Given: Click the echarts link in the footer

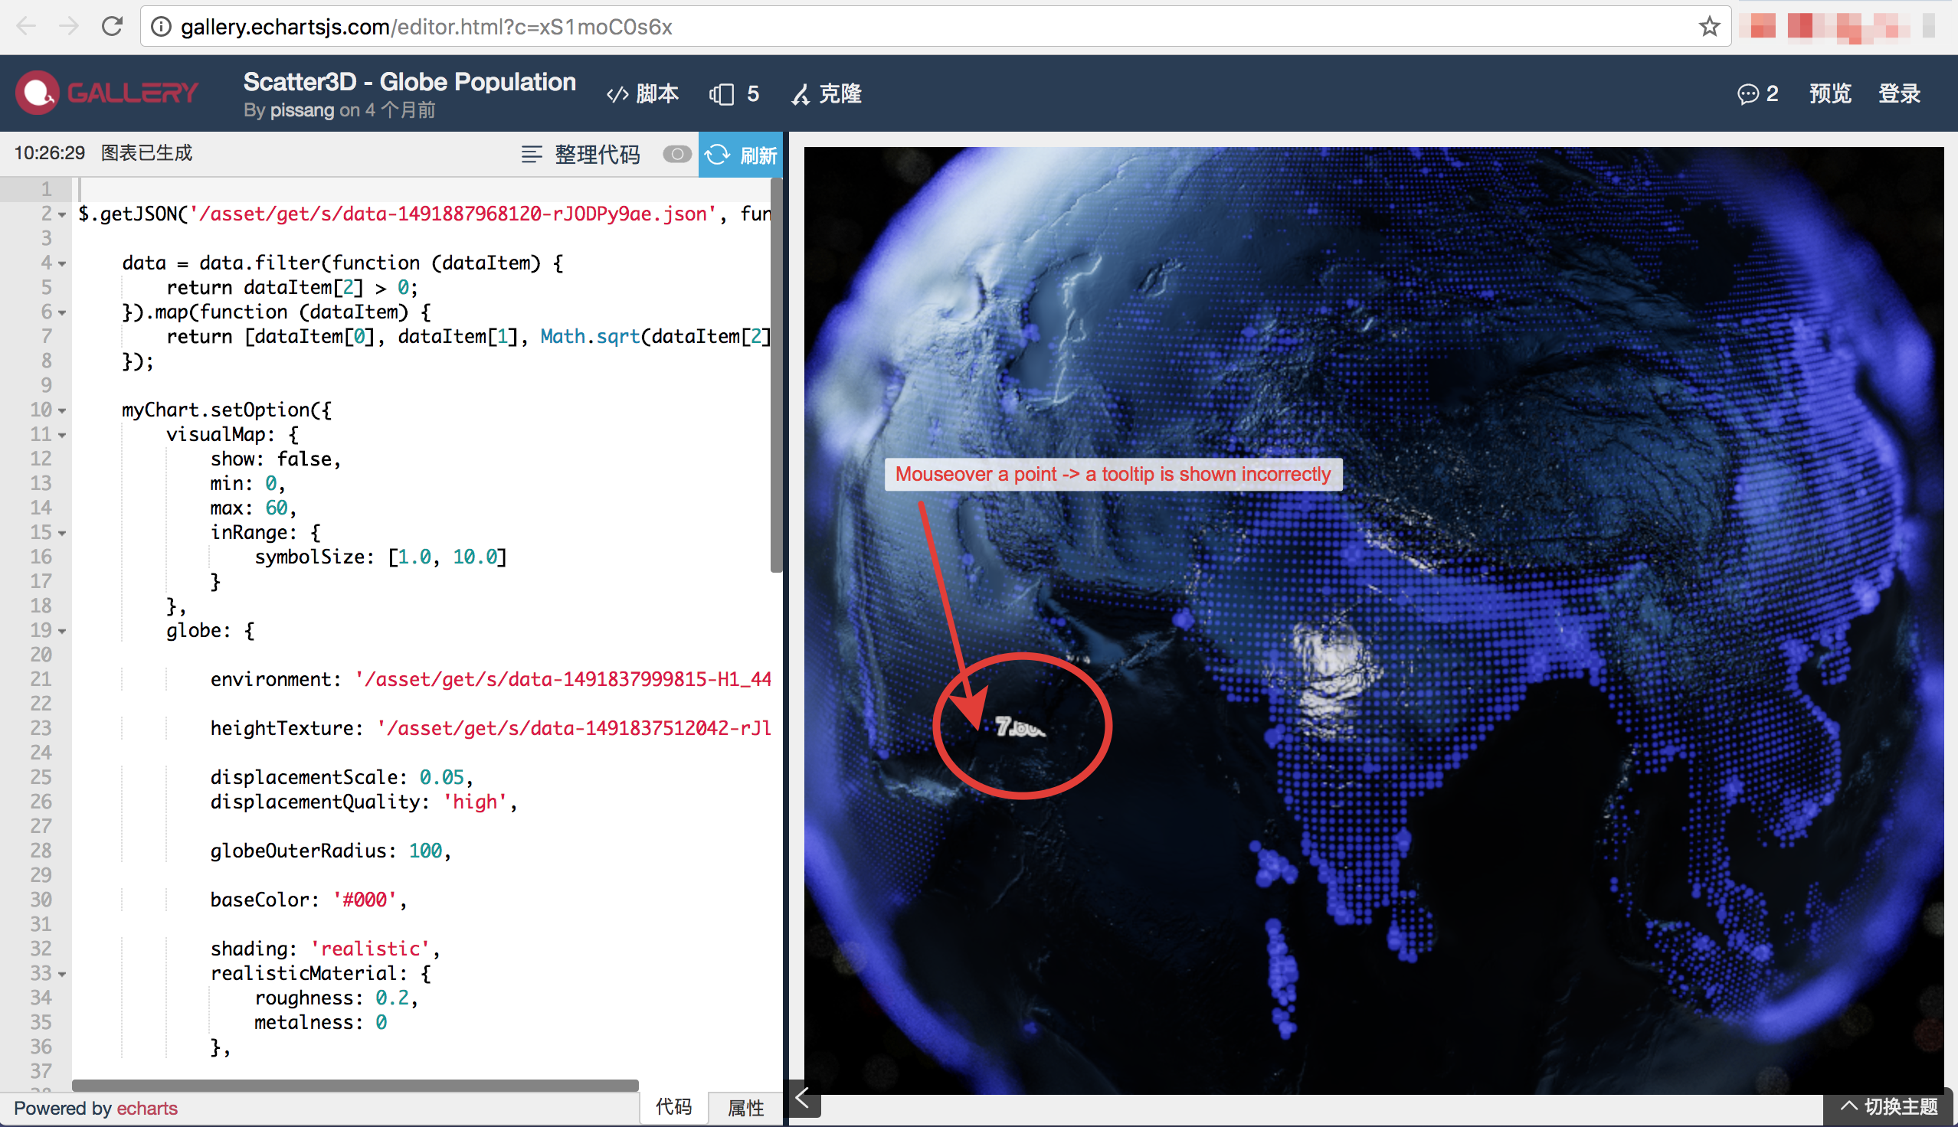Looking at the screenshot, I should click(146, 1108).
